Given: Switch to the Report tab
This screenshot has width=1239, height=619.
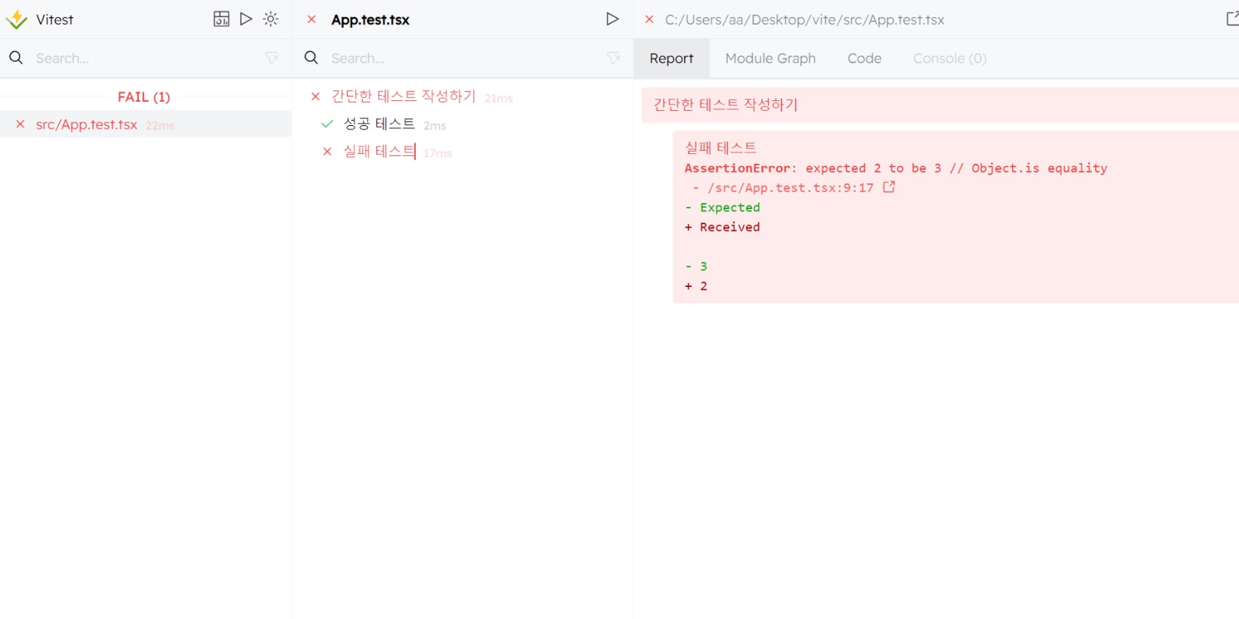Looking at the screenshot, I should (671, 59).
